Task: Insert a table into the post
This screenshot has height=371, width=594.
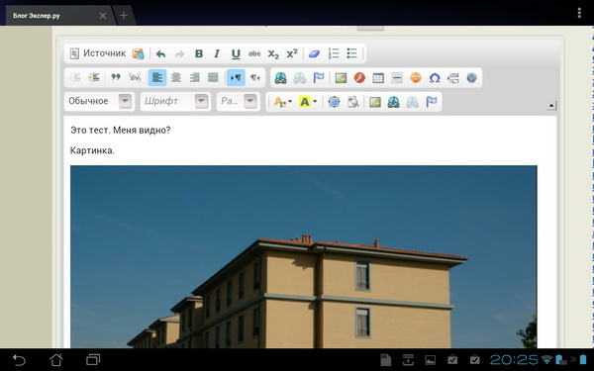Action: (378, 78)
